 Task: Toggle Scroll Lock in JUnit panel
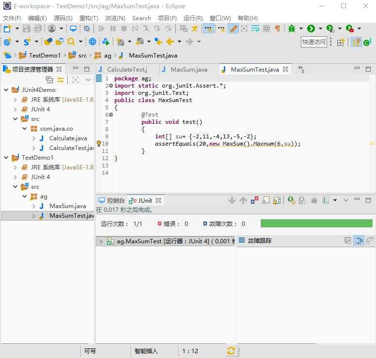tap(277, 200)
